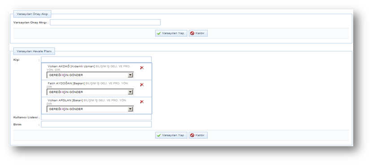Click the name Fatih AYDOĞAN [Başkan]
The image size is (372, 165).
(x=66, y=84)
